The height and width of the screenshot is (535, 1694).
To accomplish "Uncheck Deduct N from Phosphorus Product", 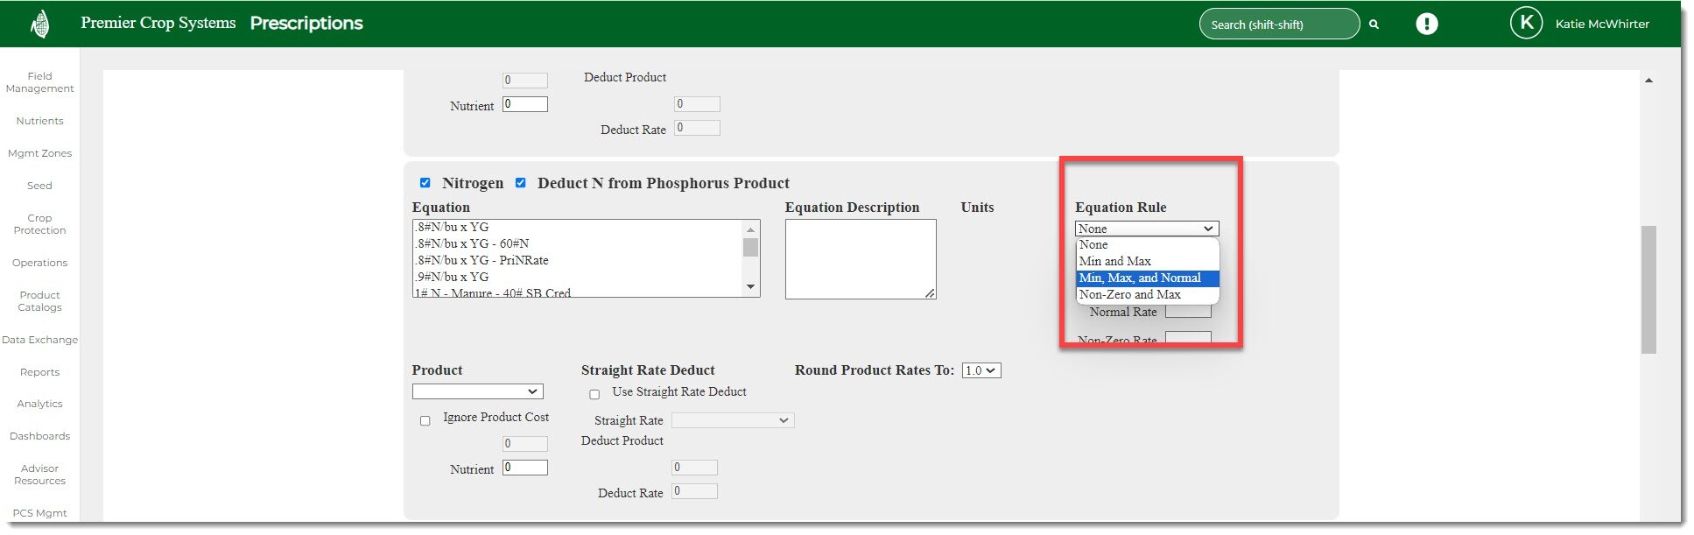I will tap(521, 183).
